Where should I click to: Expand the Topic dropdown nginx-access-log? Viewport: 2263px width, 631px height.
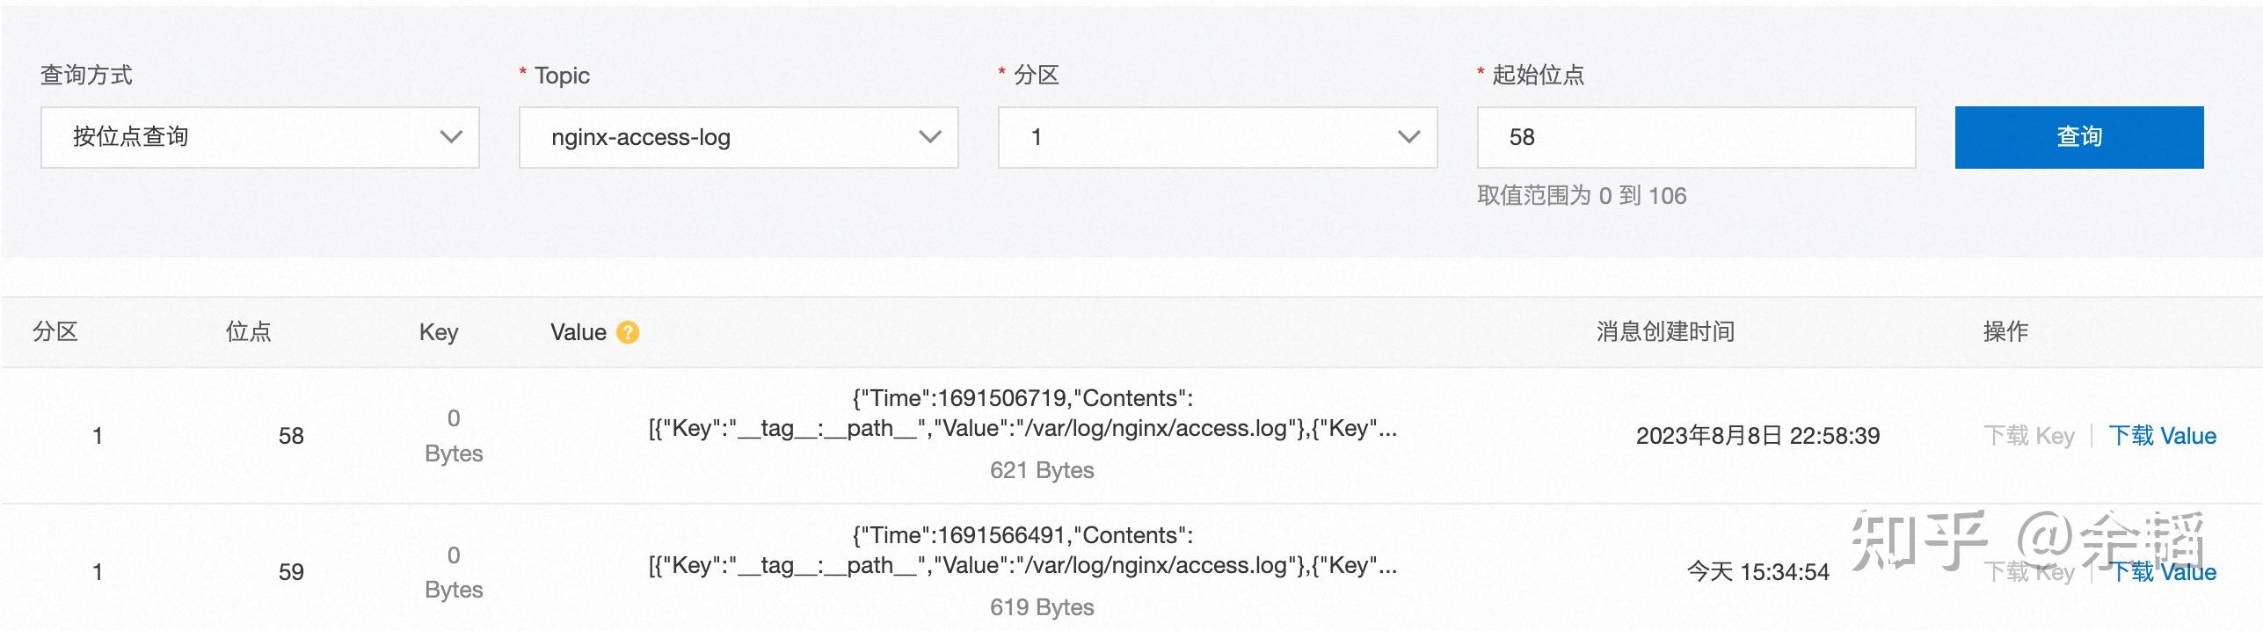pos(739,137)
